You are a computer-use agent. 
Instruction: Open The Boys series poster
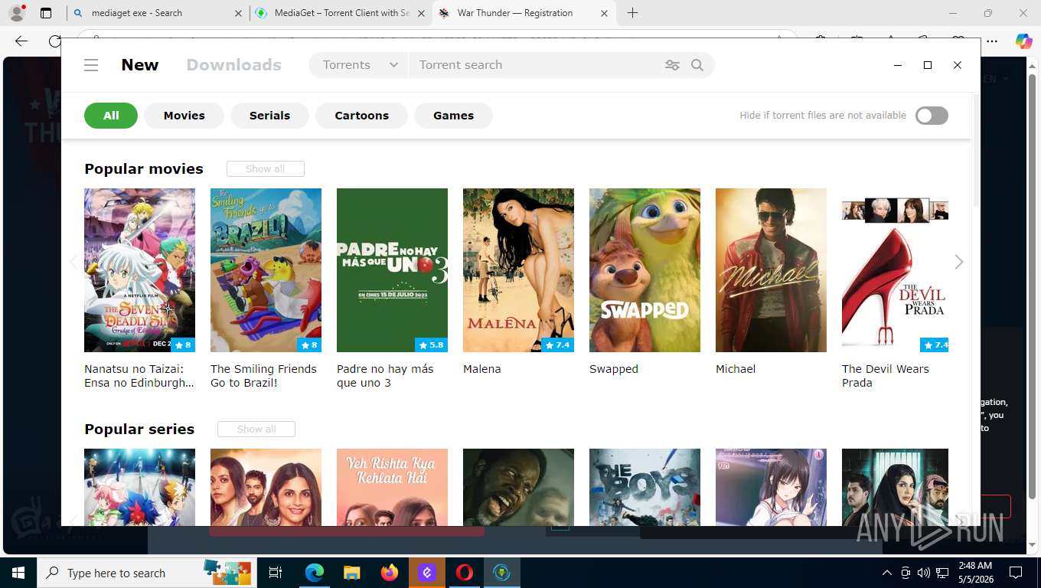(x=645, y=487)
